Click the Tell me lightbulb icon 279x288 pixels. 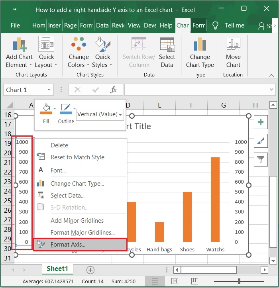(x=215, y=25)
